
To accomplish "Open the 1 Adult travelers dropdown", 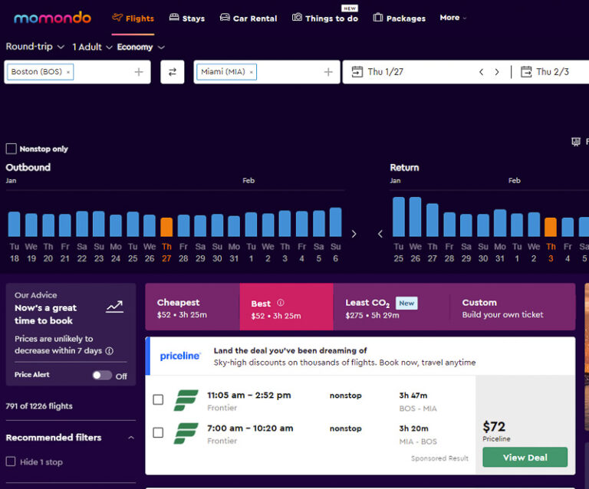I will pyautogui.click(x=92, y=47).
